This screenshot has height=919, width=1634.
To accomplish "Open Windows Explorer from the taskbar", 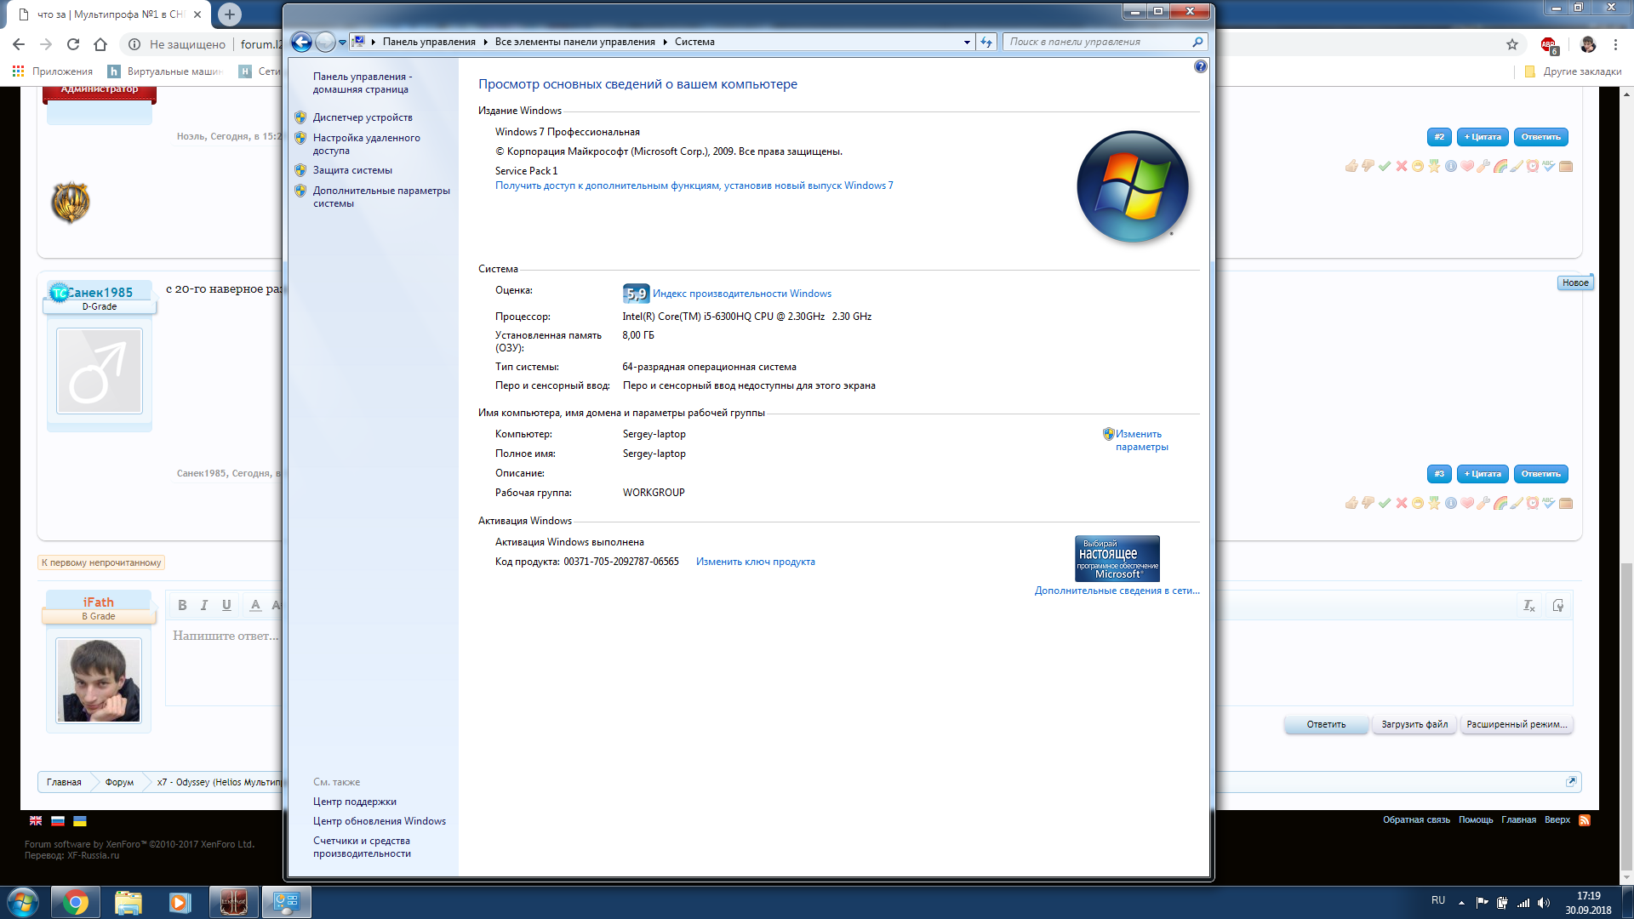I will [x=128, y=902].
